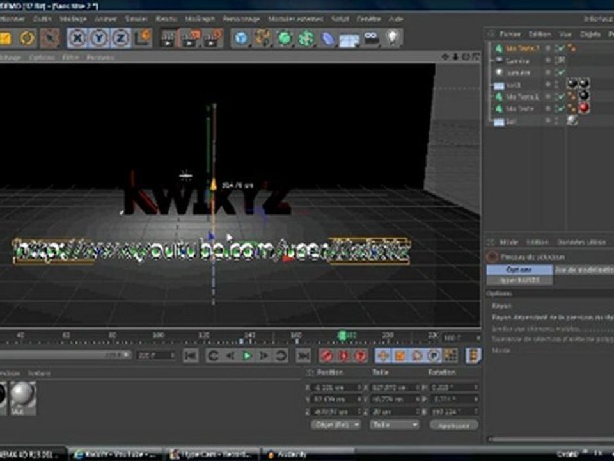Toggle the Y axis lock
The image size is (614, 461).
[x=99, y=38]
